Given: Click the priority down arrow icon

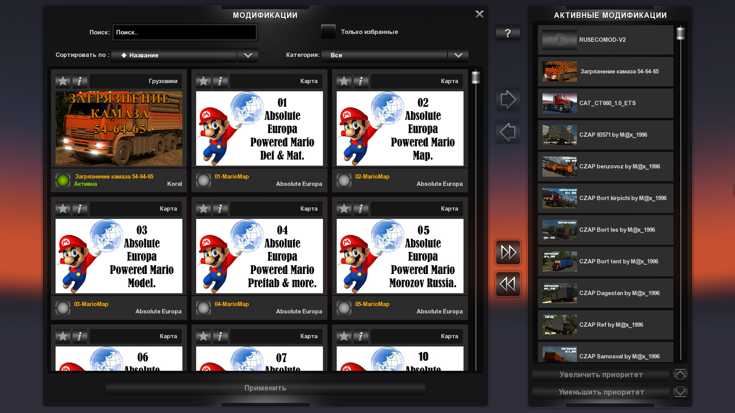Looking at the screenshot, I should click(680, 392).
